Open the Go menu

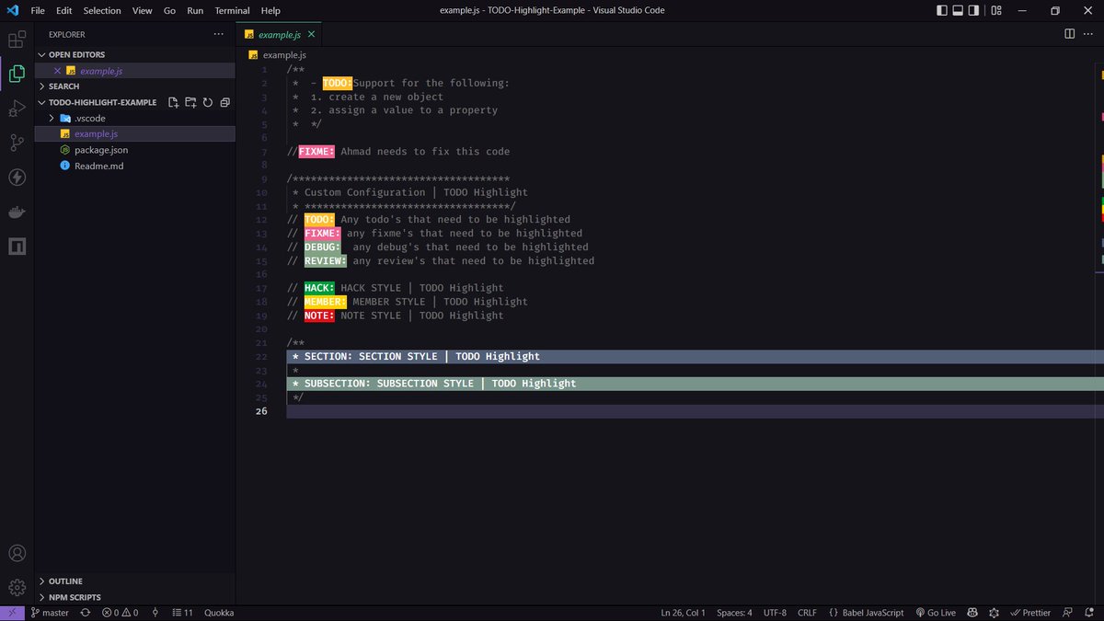(x=169, y=11)
